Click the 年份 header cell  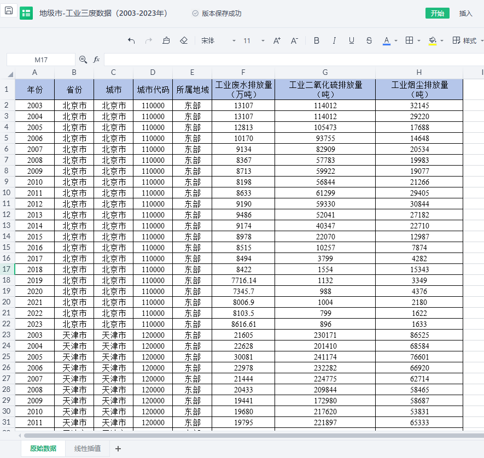click(34, 90)
